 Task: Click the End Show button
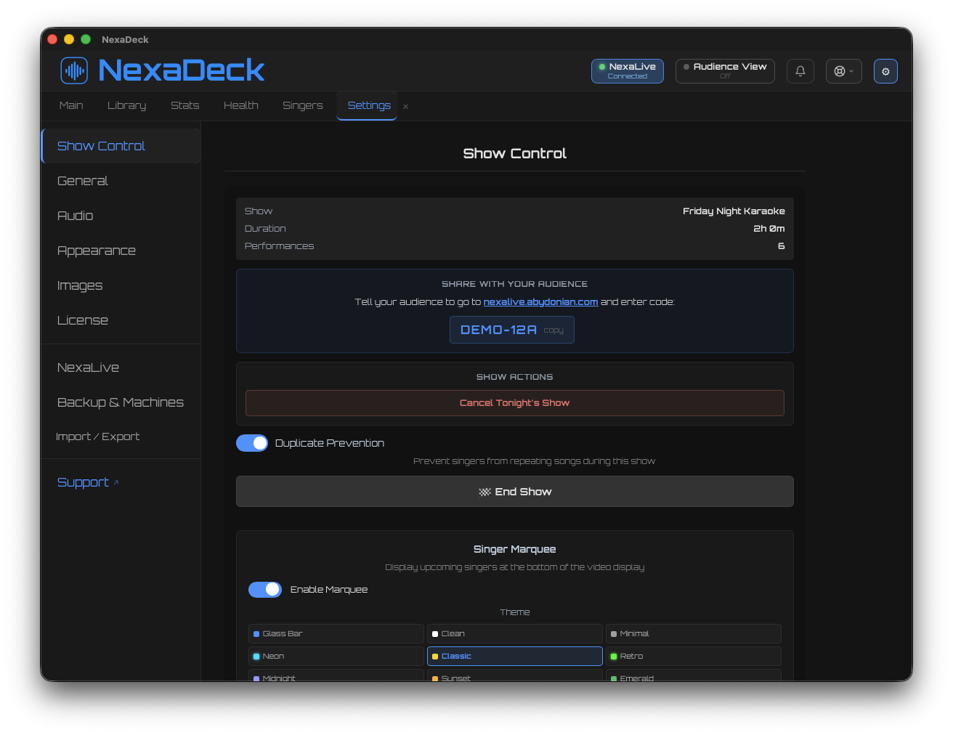[x=514, y=492]
